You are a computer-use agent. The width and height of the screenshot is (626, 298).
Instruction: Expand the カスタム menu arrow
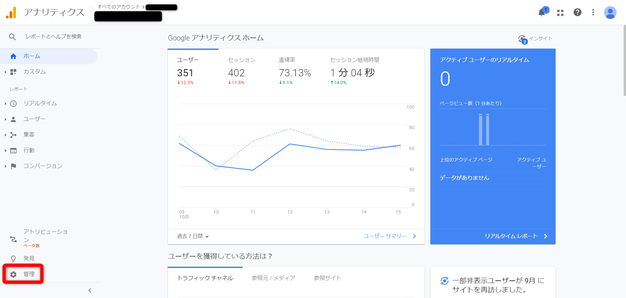[x=6, y=72]
